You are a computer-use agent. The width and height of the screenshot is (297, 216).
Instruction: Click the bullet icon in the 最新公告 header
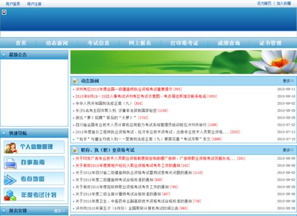coord(4,55)
